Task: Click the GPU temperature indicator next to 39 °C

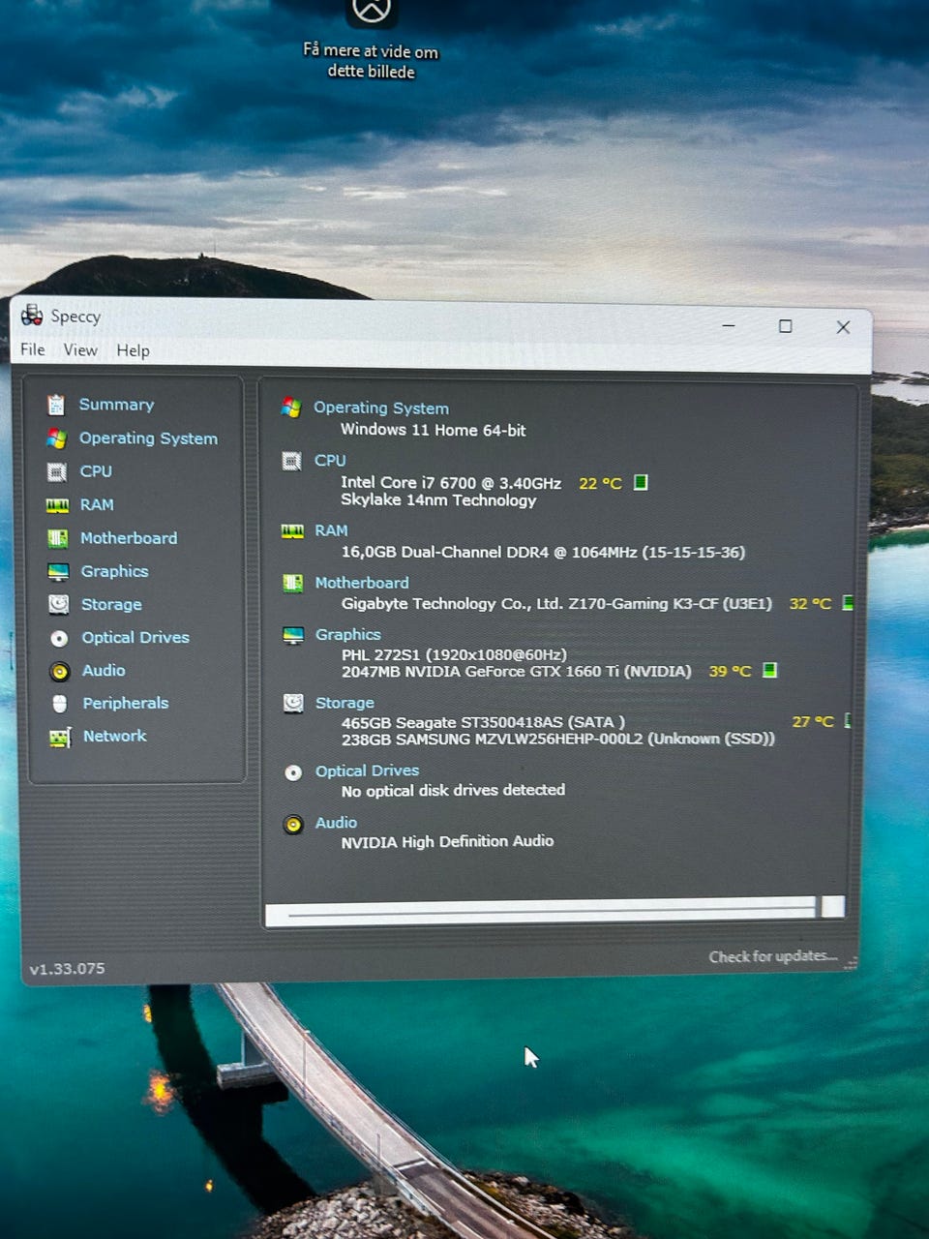Action: click(x=769, y=670)
